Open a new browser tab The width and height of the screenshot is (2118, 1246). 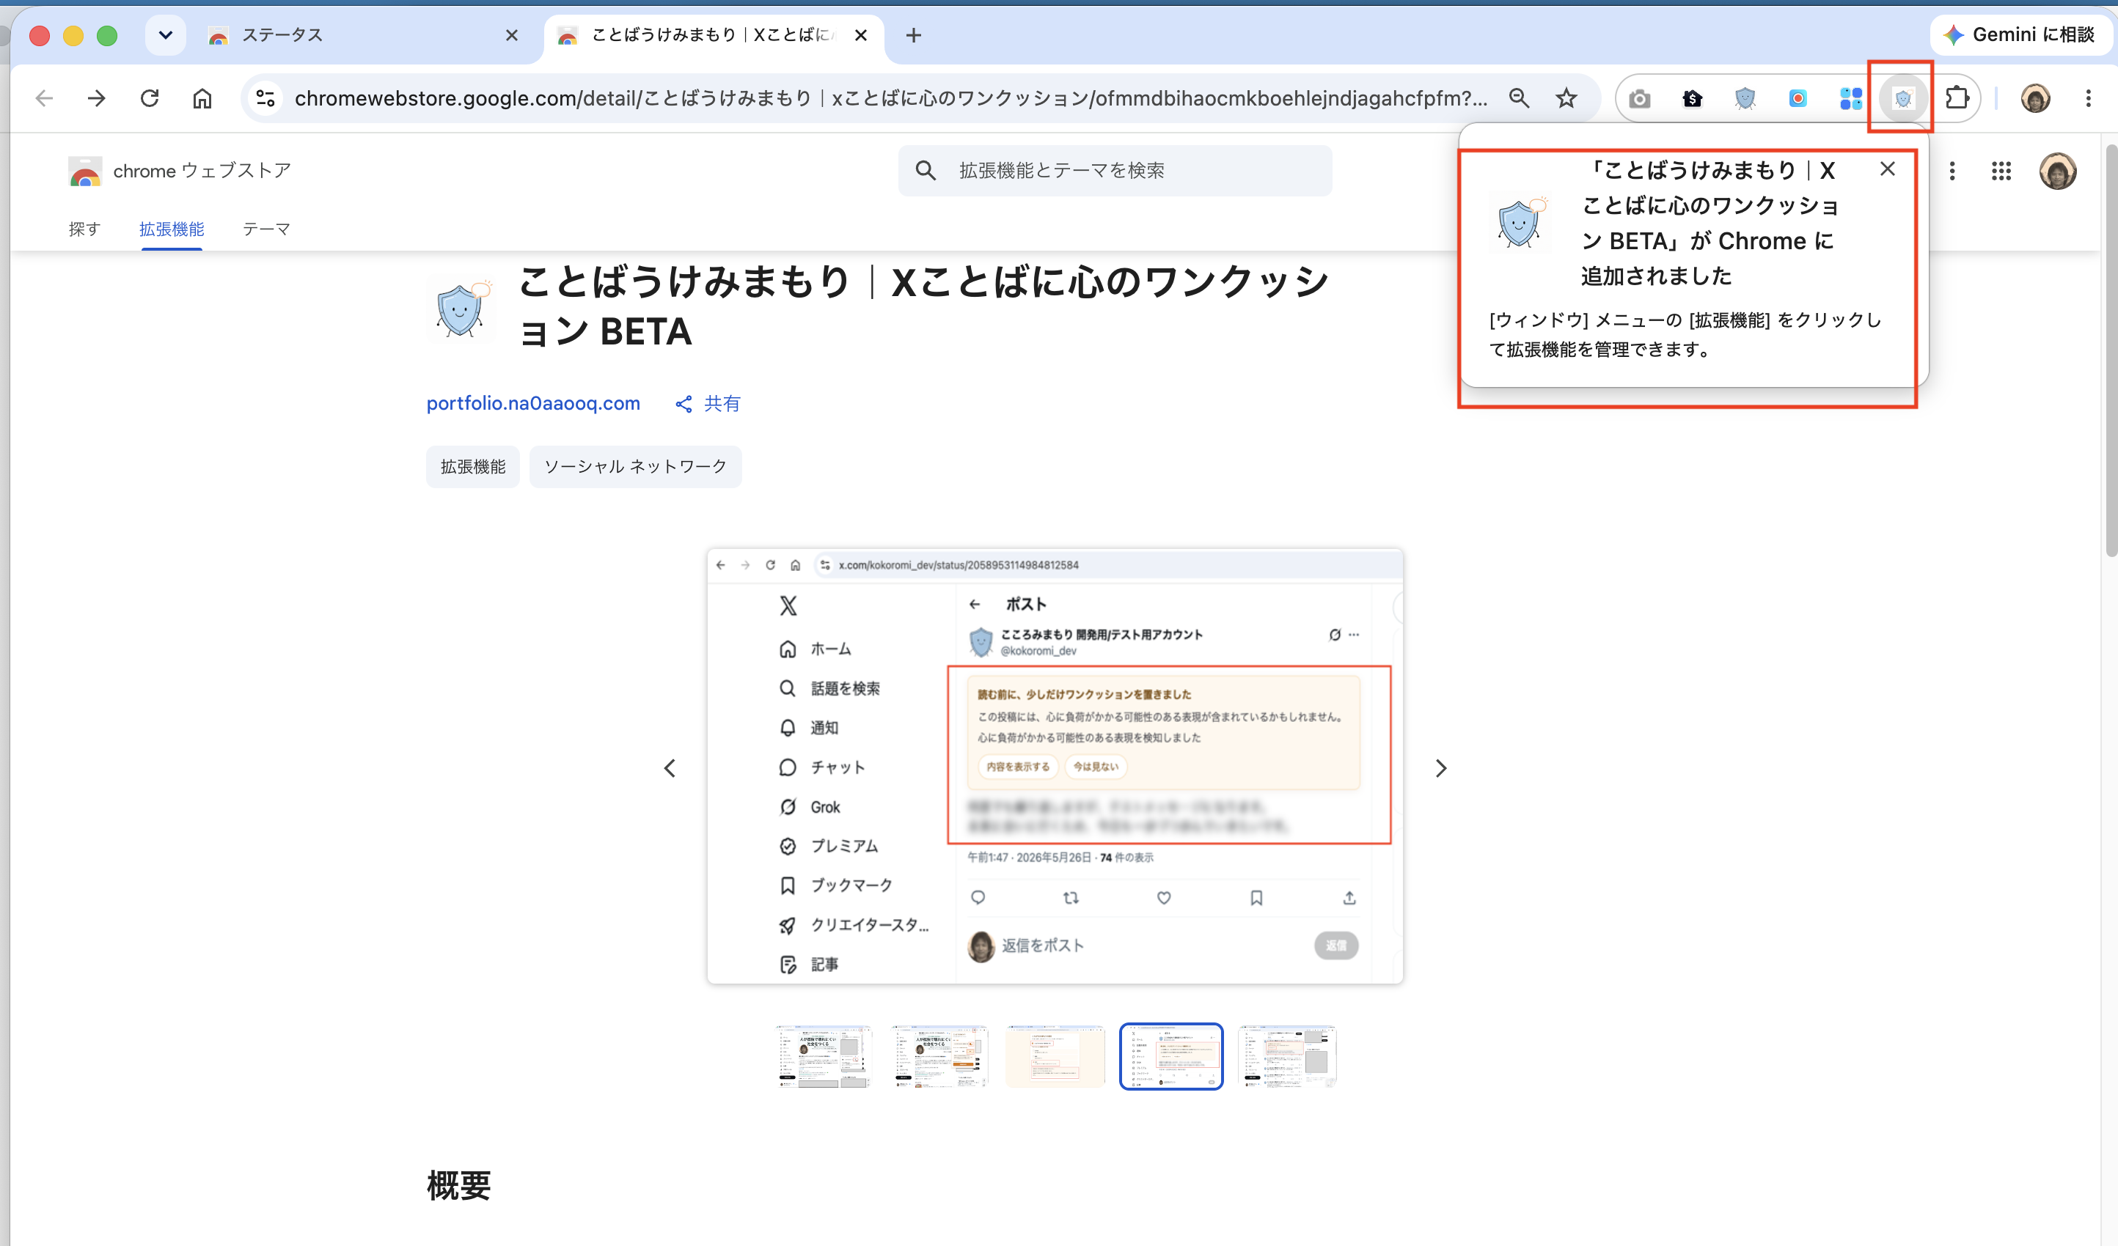coord(914,35)
